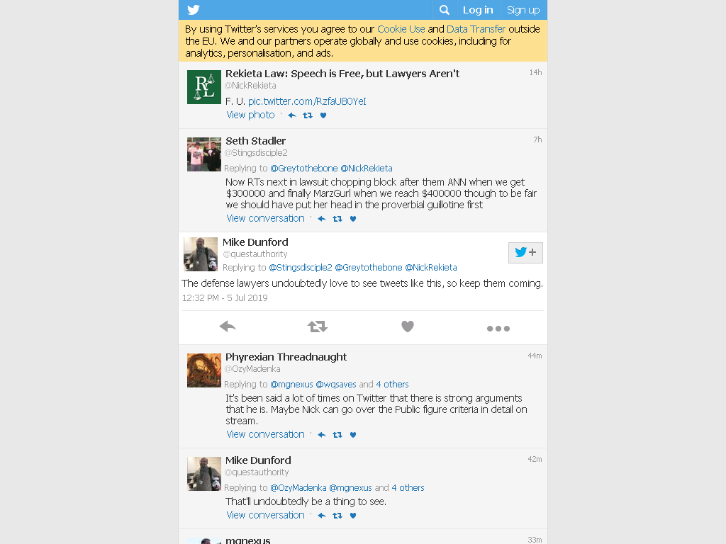Open the pic.twitter.com/RzfaU80YeI link
Image resolution: width=726 pixels, height=544 pixels.
tap(307, 101)
